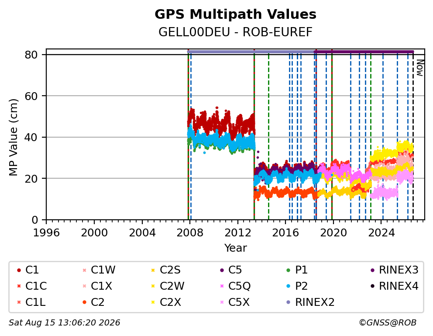
Task: Click the C1 legend marker
Action: tap(19, 270)
